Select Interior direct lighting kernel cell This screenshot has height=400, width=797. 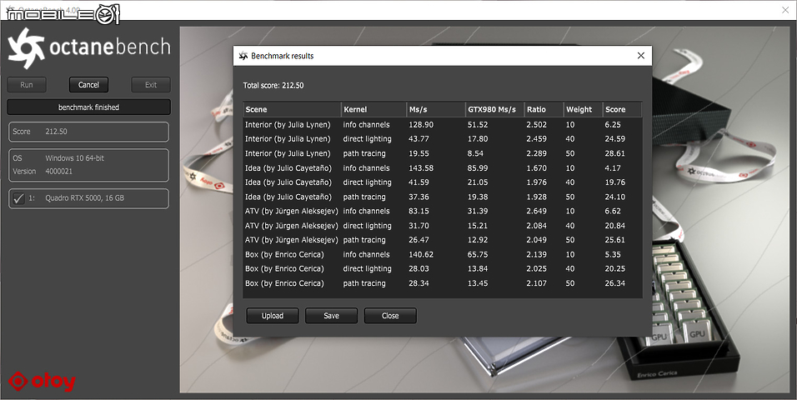tap(367, 139)
